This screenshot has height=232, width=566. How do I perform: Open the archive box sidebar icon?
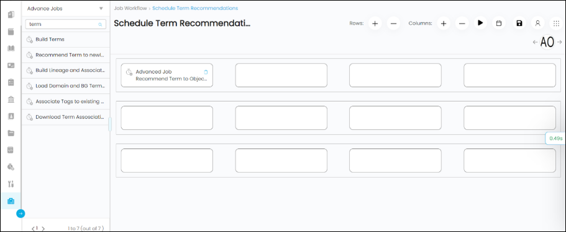[11, 32]
